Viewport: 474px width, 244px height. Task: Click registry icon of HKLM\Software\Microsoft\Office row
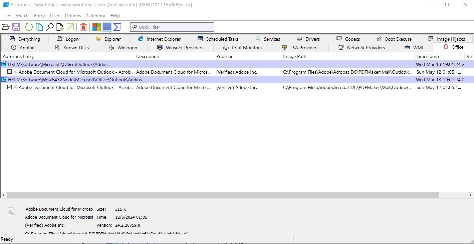coord(4,64)
